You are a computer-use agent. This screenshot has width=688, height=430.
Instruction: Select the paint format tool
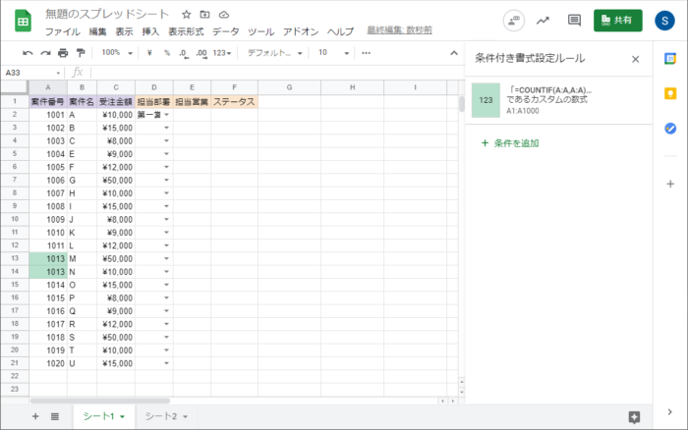coord(80,53)
